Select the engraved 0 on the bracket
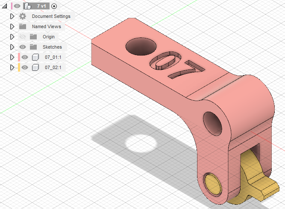The width and height of the screenshot is (285, 209). click(165, 61)
